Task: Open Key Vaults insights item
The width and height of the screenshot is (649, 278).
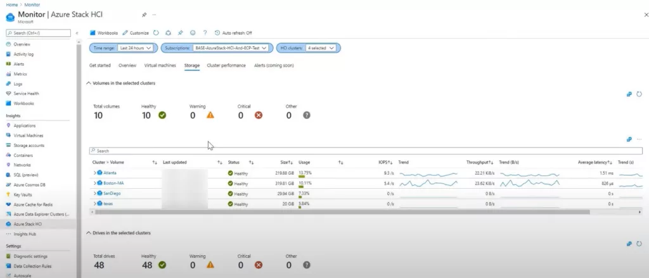Action: [x=22, y=195]
